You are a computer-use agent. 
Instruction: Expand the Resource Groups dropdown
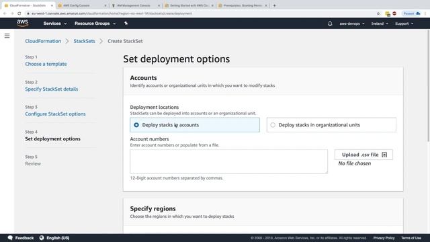pos(95,24)
